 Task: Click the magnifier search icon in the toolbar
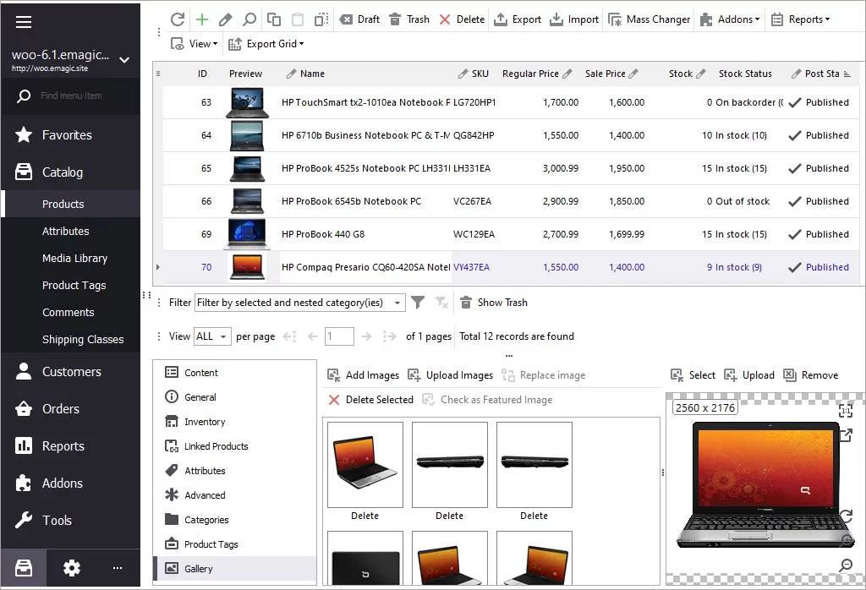point(249,19)
